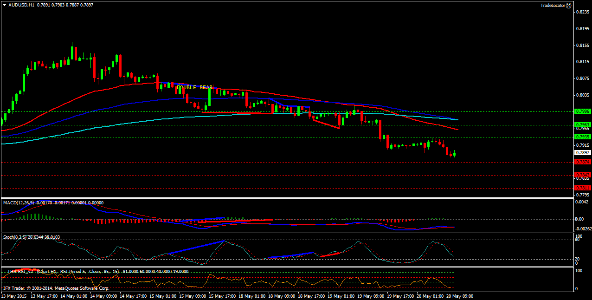Click the THV RSI_v2 indicator label
Screen dimensions: 592x300
tap(19, 271)
